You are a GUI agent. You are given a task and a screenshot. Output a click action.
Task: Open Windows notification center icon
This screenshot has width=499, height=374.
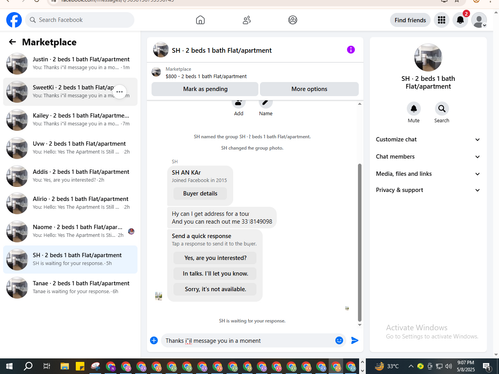(487, 366)
